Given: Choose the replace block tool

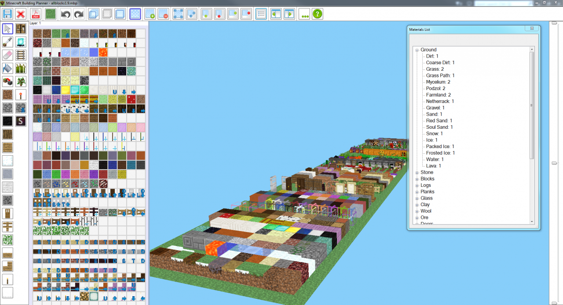Looking at the screenshot, I should coord(7,81).
